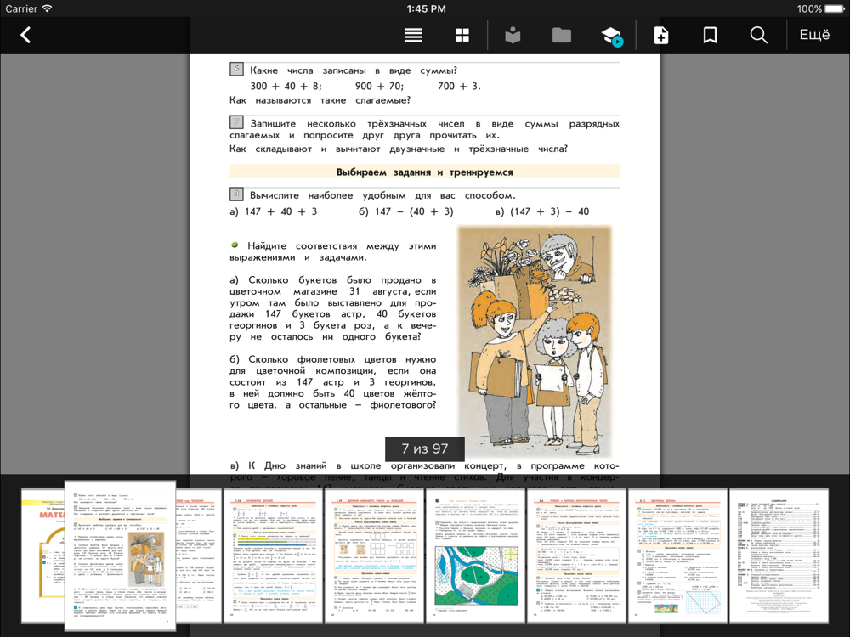850x637 pixels.
Task: Tap the line «Как складывают и вычитают двузначные»
Action: [x=399, y=149]
